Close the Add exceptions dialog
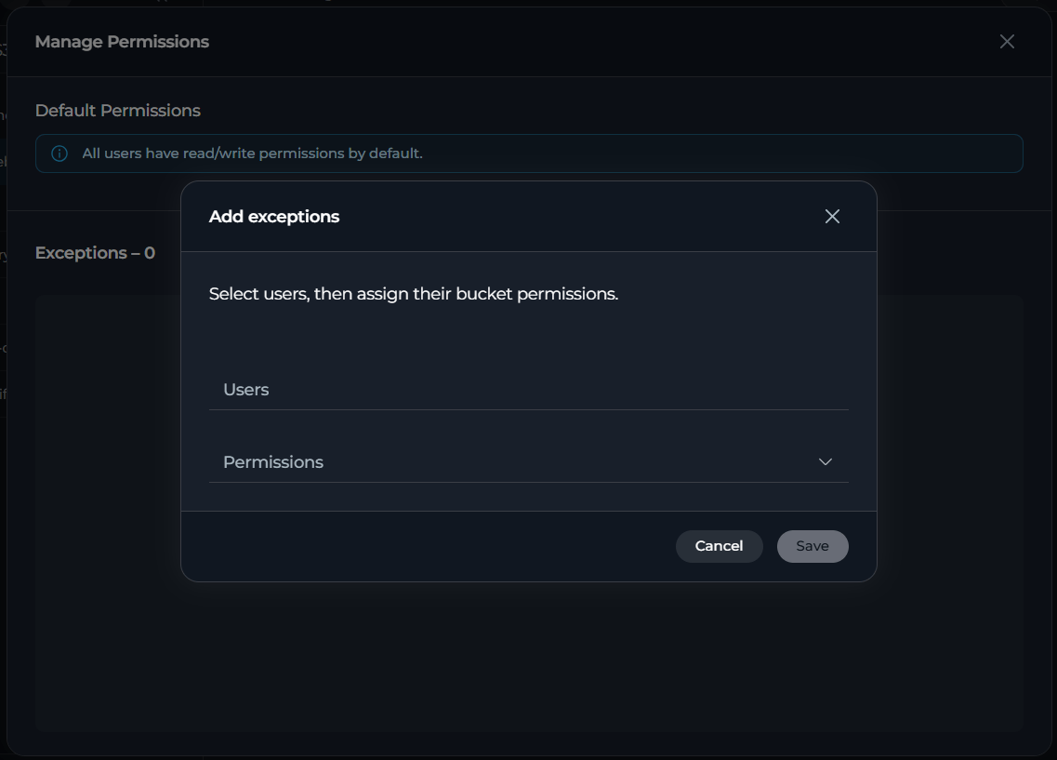Screen dimensions: 1057x760 (x=832, y=217)
